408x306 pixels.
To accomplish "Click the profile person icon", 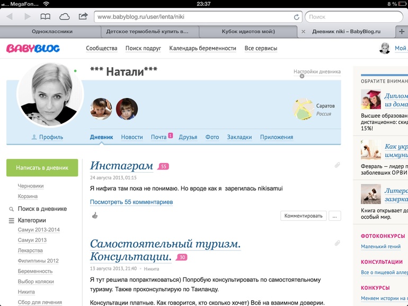I will click(x=34, y=137).
